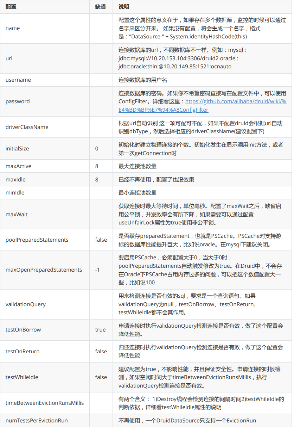Click the initialSize description about init method

tap(201, 149)
